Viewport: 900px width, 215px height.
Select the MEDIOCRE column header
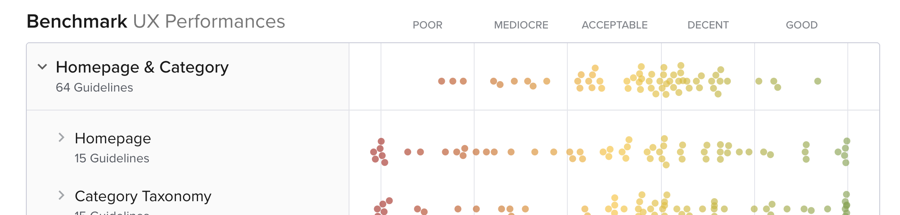pyautogui.click(x=521, y=25)
